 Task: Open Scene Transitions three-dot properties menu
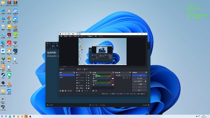(129, 78)
